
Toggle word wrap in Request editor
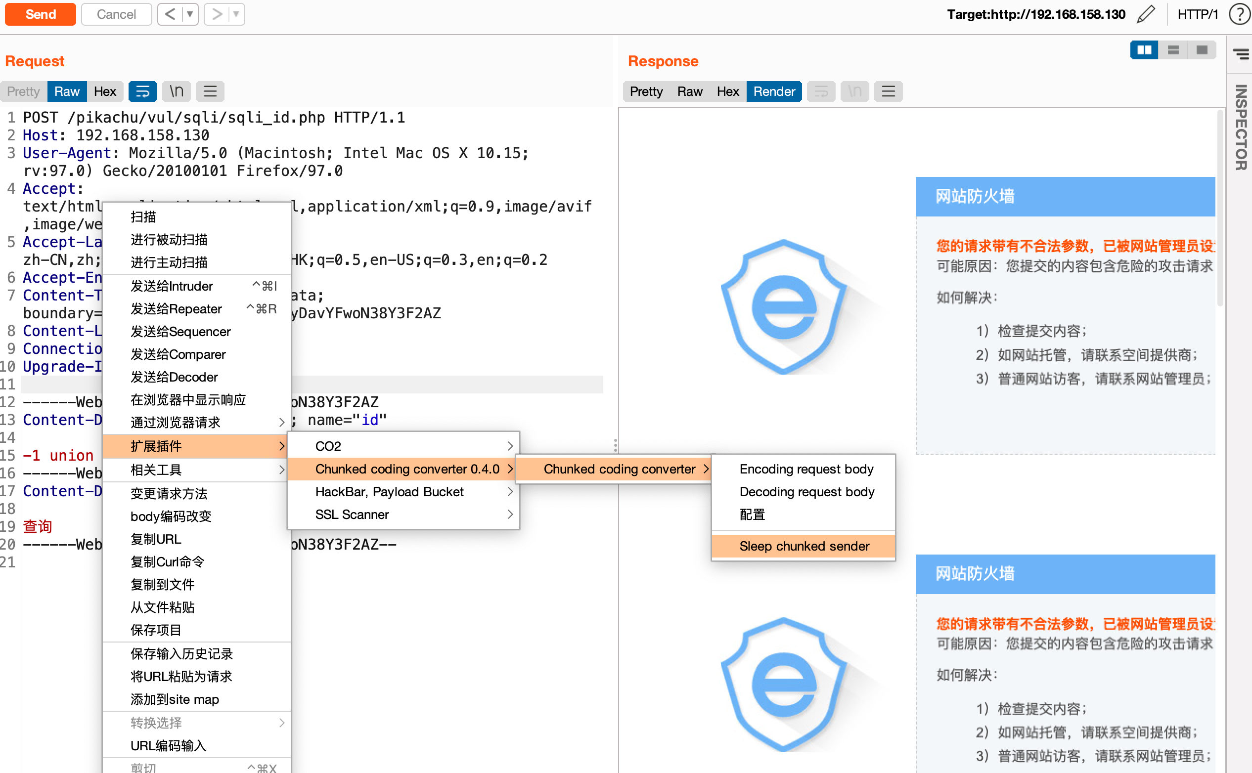coord(143,91)
